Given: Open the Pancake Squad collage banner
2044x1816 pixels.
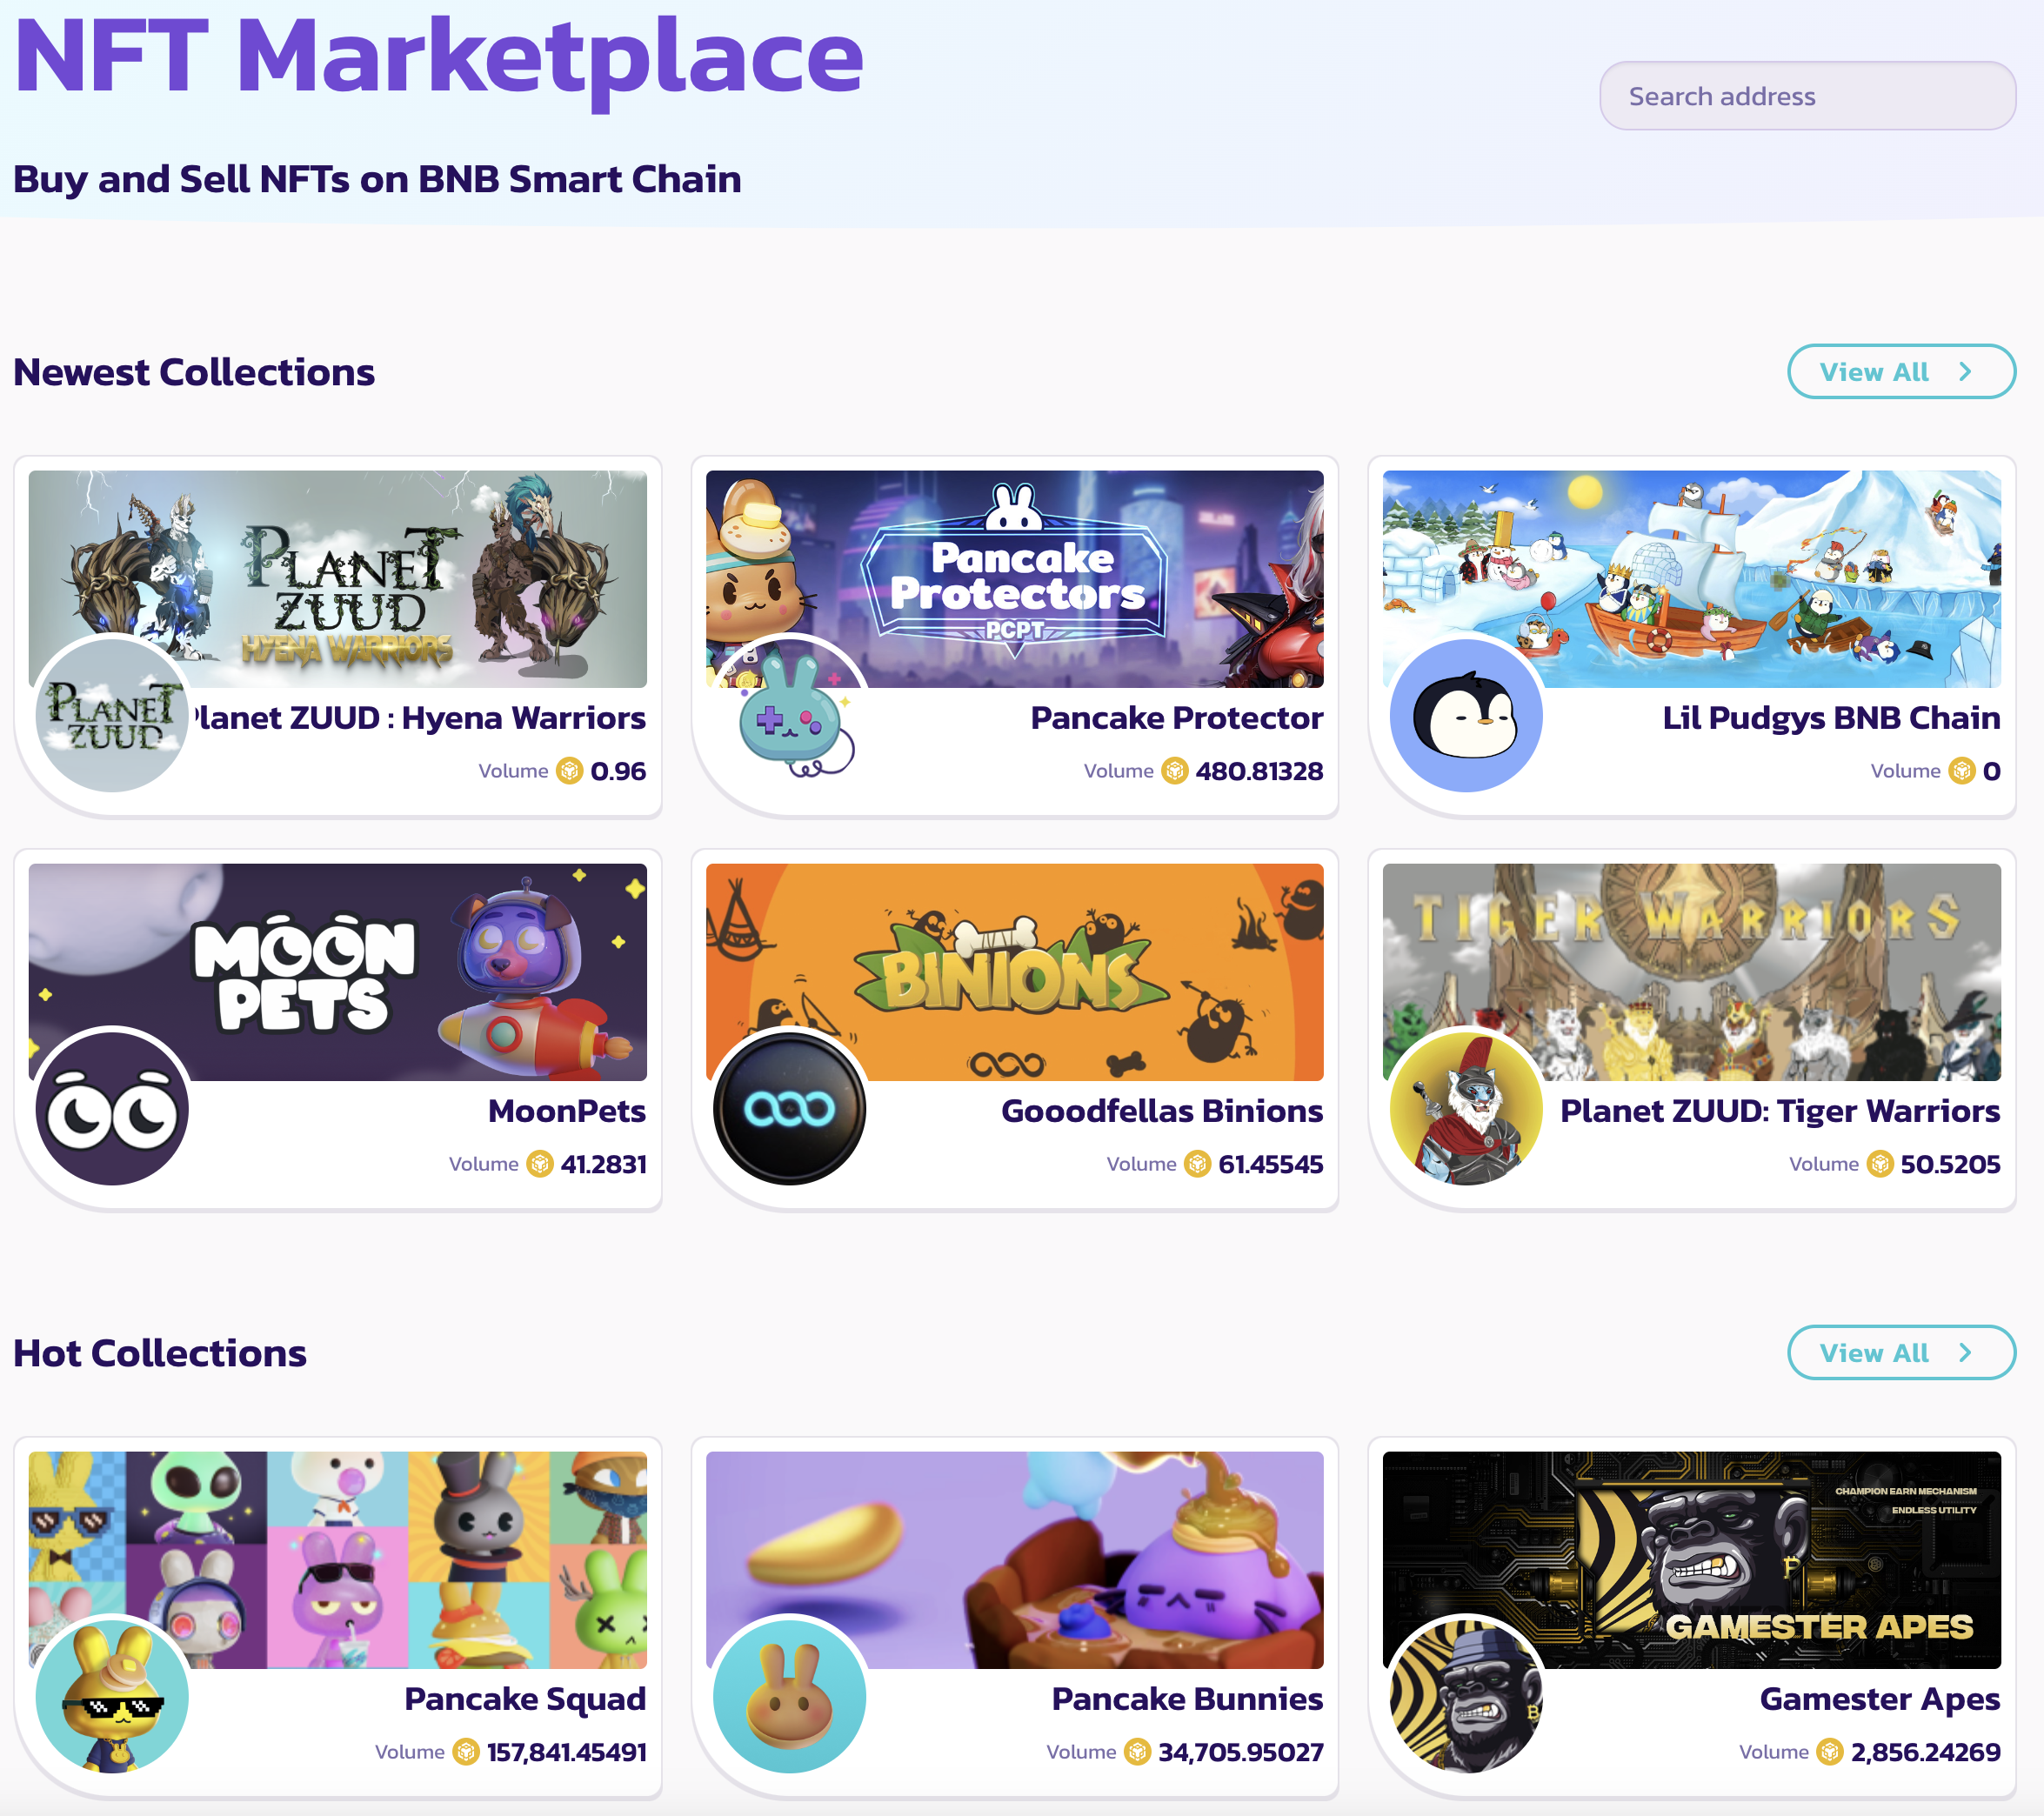Looking at the screenshot, I should pyautogui.click(x=338, y=1560).
